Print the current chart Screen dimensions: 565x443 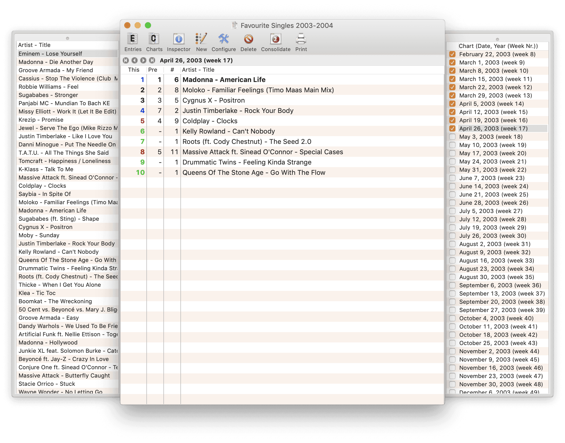coord(301,39)
